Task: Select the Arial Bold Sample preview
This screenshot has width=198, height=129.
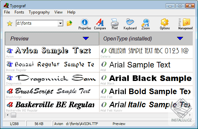Action: tap(150, 91)
